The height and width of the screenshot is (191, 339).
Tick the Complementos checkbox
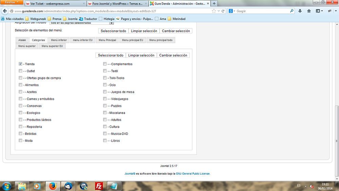(x=105, y=64)
